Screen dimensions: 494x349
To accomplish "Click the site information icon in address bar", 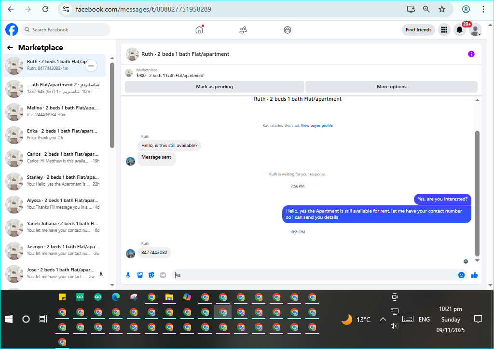I will [66, 9].
